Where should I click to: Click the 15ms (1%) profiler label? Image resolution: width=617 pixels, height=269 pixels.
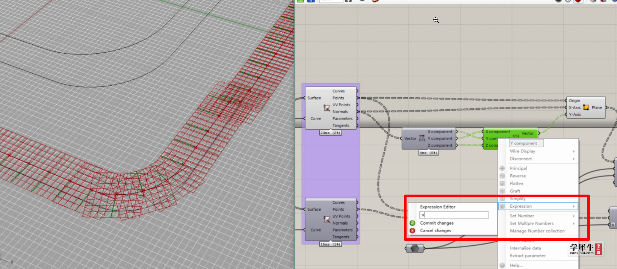point(331,244)
